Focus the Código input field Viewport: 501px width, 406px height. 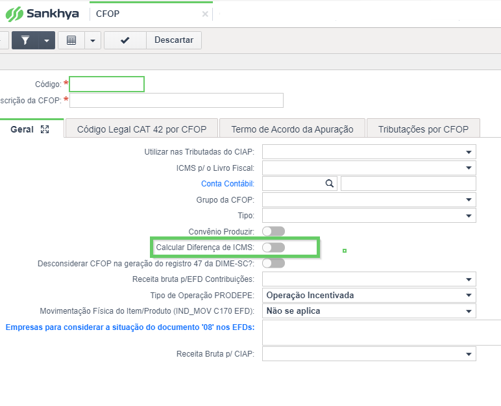click(x=106, y=84)
